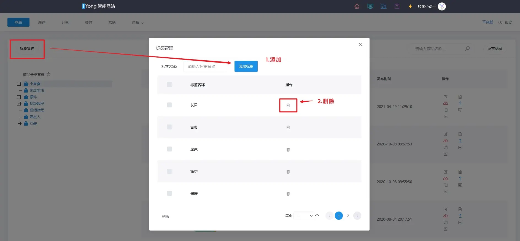The height and width of the screenshot is (241, 520).
Task: Expand the 小零食 category tree node
Action: coord(19,84)
